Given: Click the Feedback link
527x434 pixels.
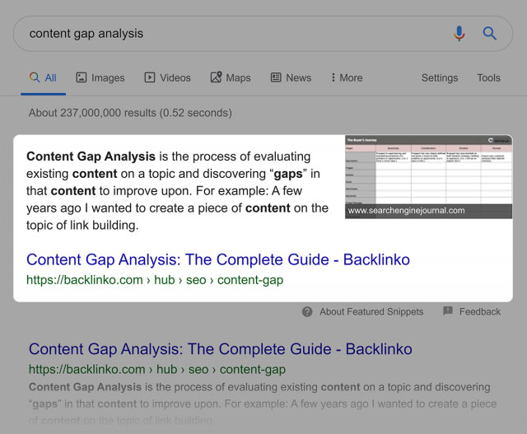Looking at the screenshot, I should coord(480,312).
